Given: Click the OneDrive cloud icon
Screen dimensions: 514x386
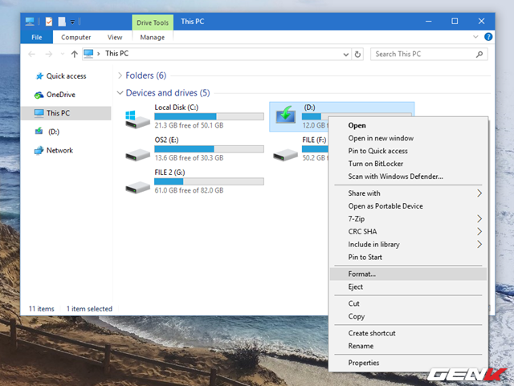Looking at the screenshot, I should (39, 95).
